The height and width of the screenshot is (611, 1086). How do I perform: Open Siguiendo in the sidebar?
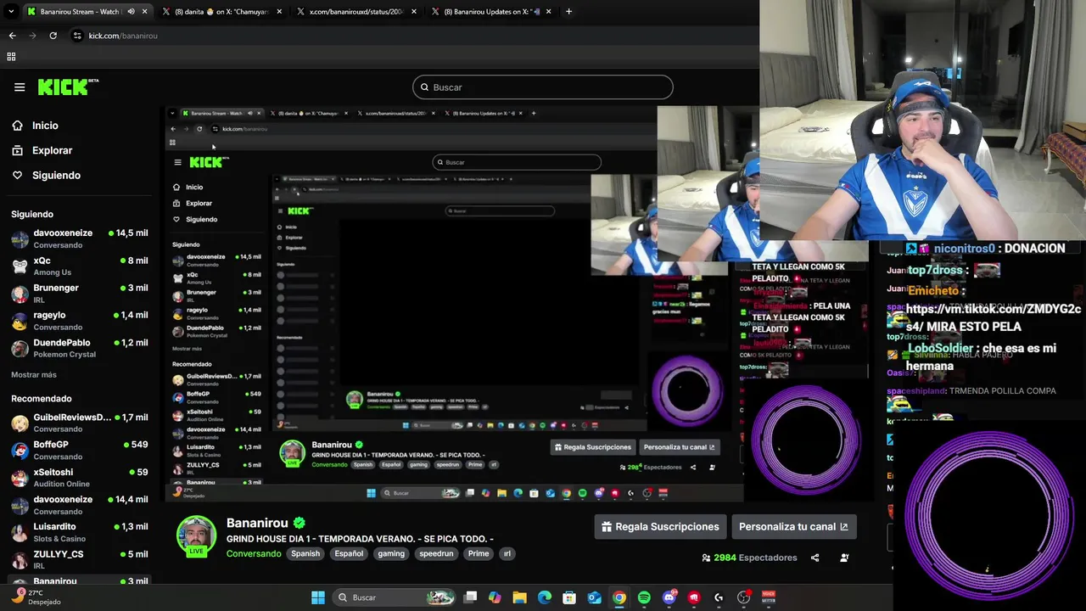[x=56, y=175]
